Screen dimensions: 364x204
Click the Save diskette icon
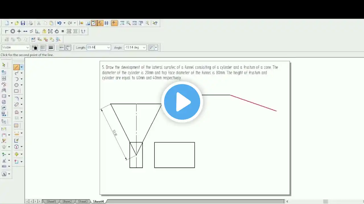tap(23, 23)
